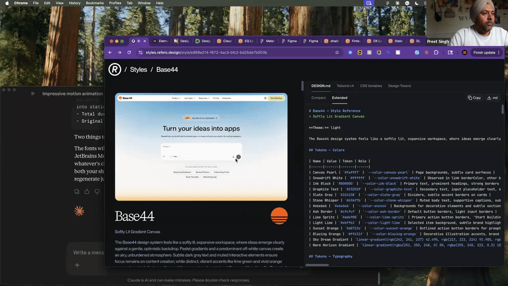Click the moon Focus icon in menu bar
The image size is (508, 286).
click(416, 3)
